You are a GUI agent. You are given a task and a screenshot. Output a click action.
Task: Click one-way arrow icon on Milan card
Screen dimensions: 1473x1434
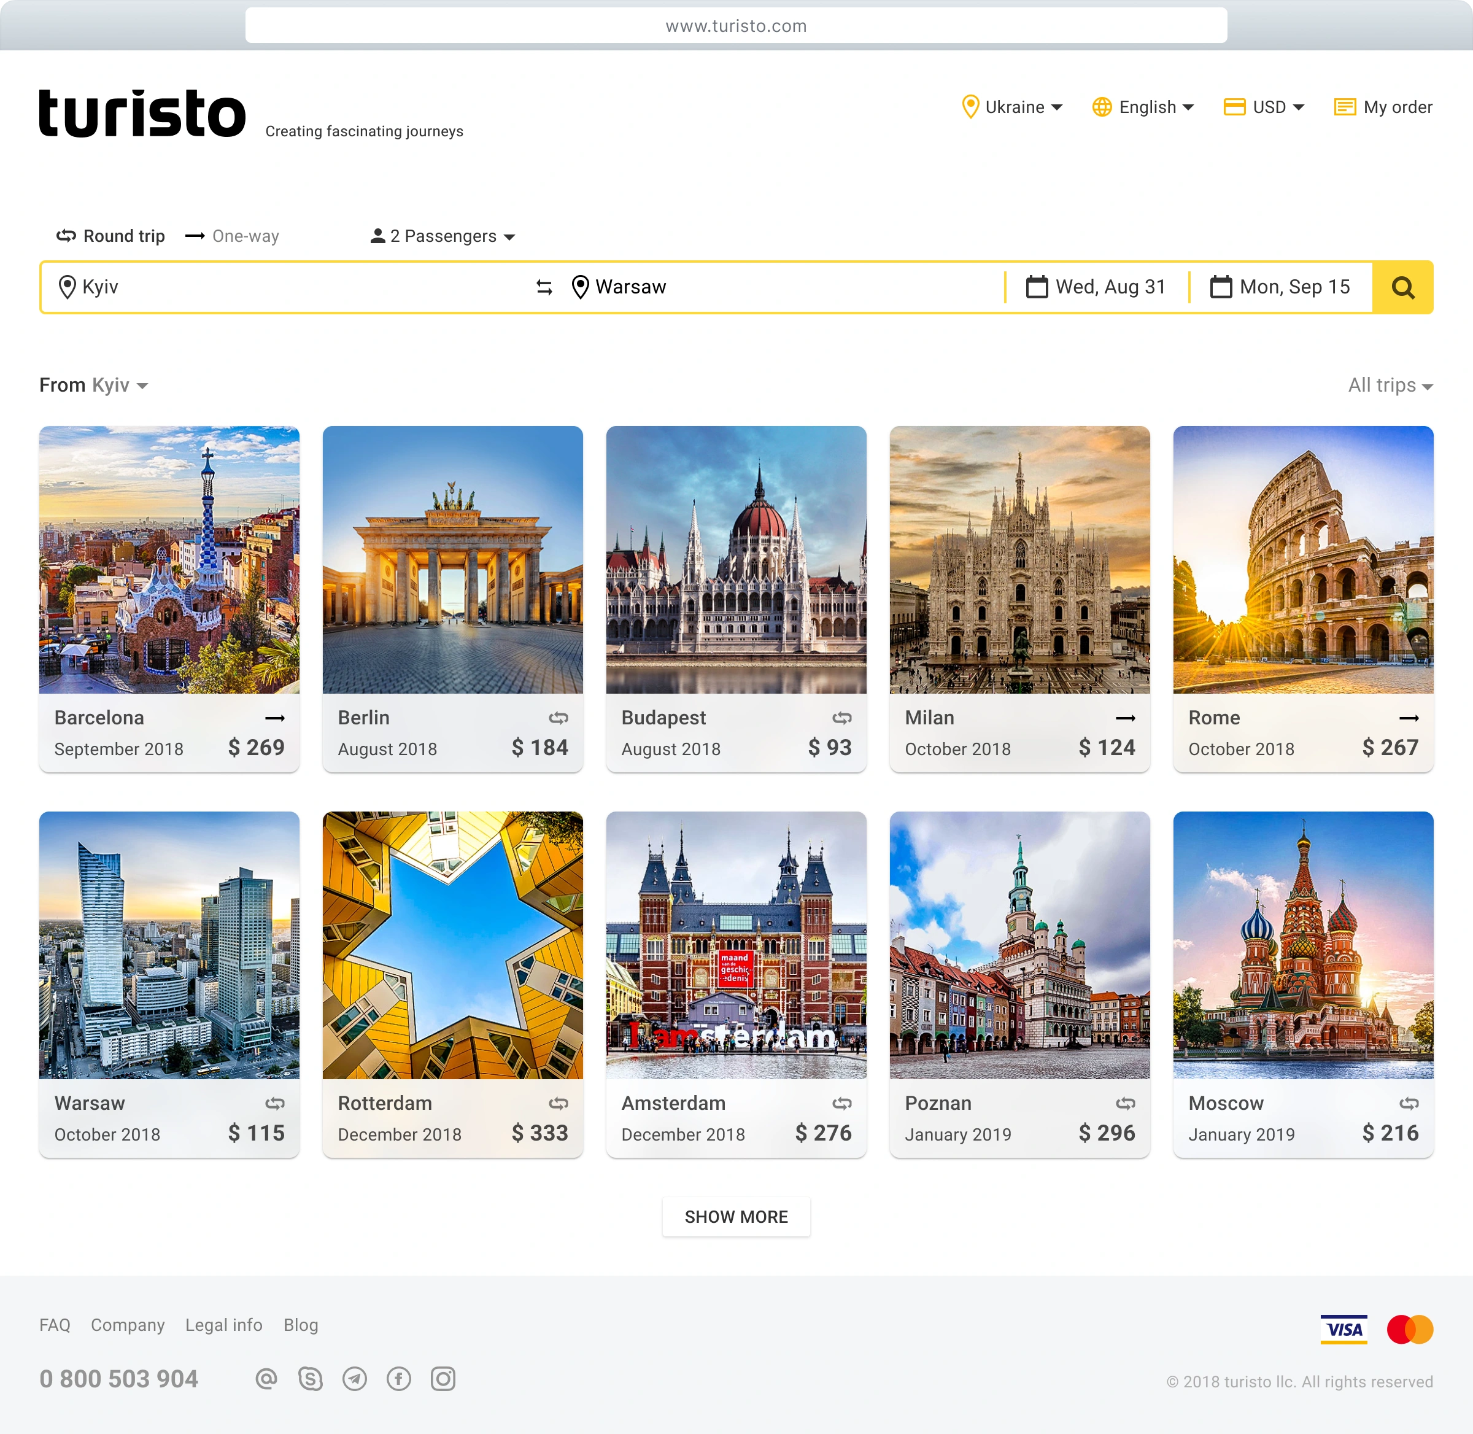point(1126,718)
